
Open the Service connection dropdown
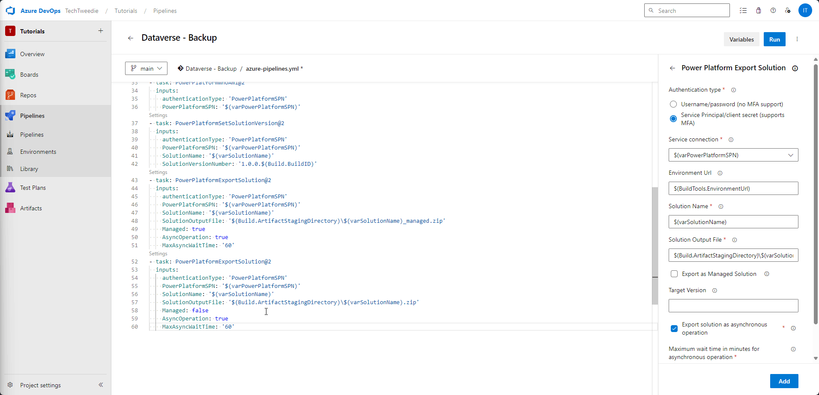tap(790, 155)
